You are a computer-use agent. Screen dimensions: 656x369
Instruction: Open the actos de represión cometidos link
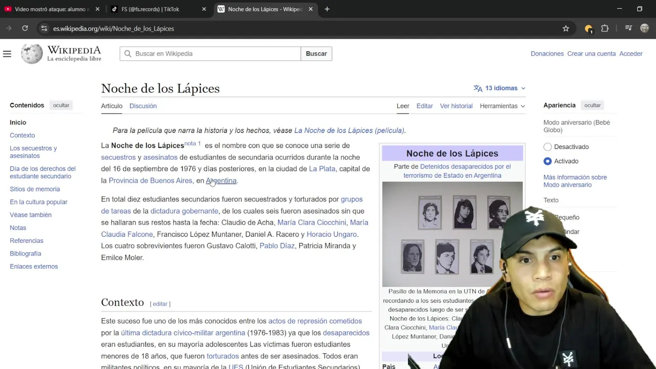pyautogui.click(x=315, y=321)
